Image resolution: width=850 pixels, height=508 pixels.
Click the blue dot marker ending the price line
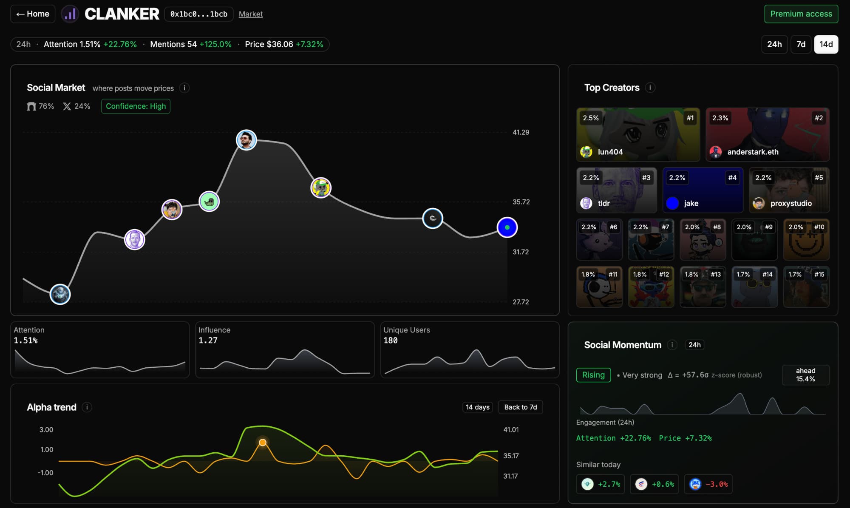507,227
